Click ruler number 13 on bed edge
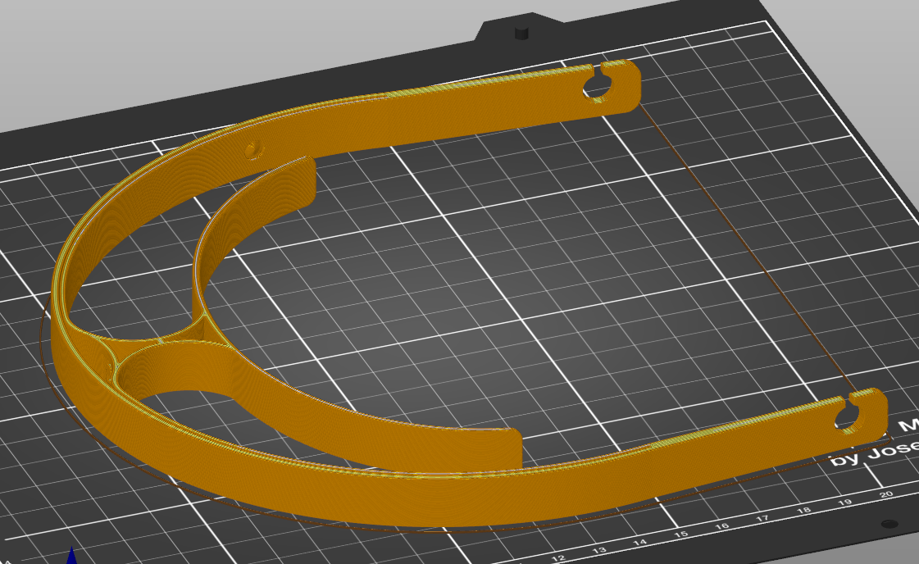The image size is (919, 564). 599,551
